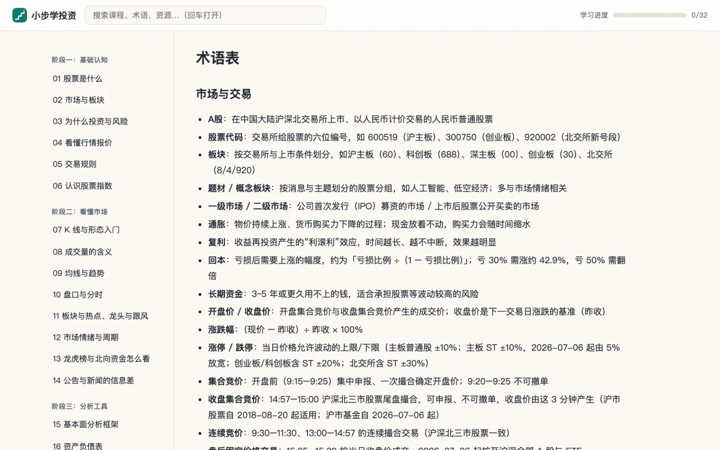720x450 pixels.
Task: Open lesson 02 市场与板块
Action: pyautogui.click(x=79, y=100)
